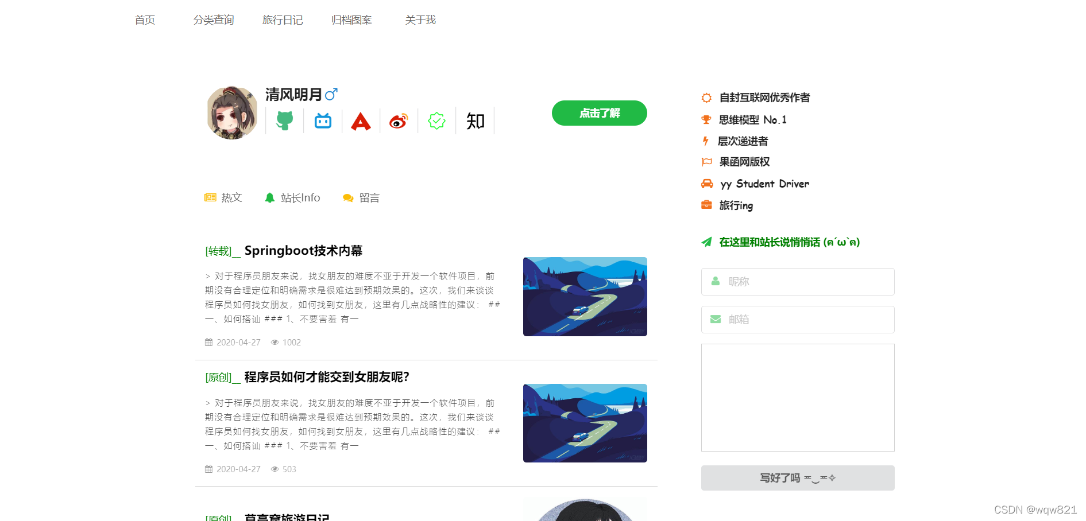
Task: Click the green verified checkmark badge icon
Action: pyautogui.click(x=436, y=120)
